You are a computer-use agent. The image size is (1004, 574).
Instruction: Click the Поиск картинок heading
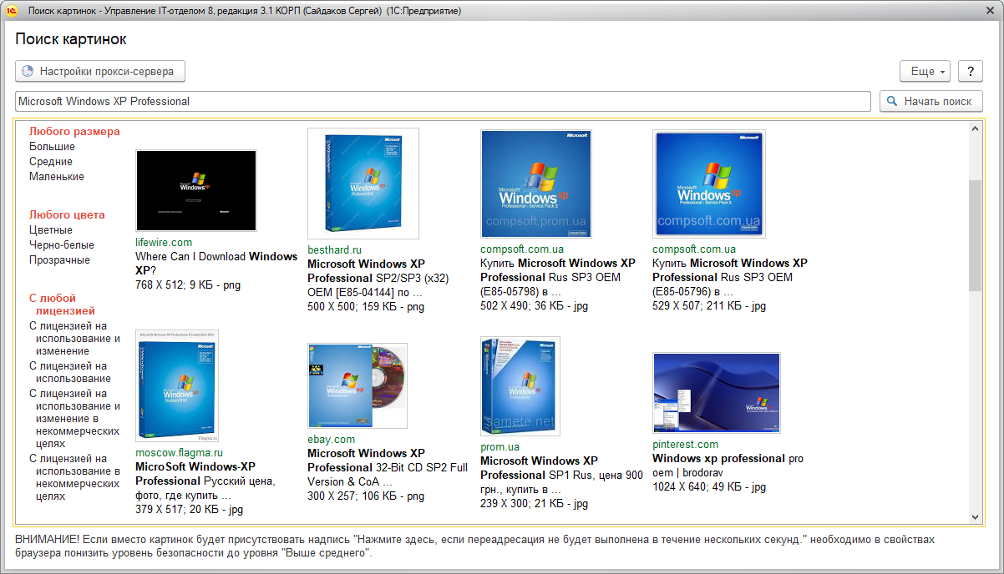point(71,39)
